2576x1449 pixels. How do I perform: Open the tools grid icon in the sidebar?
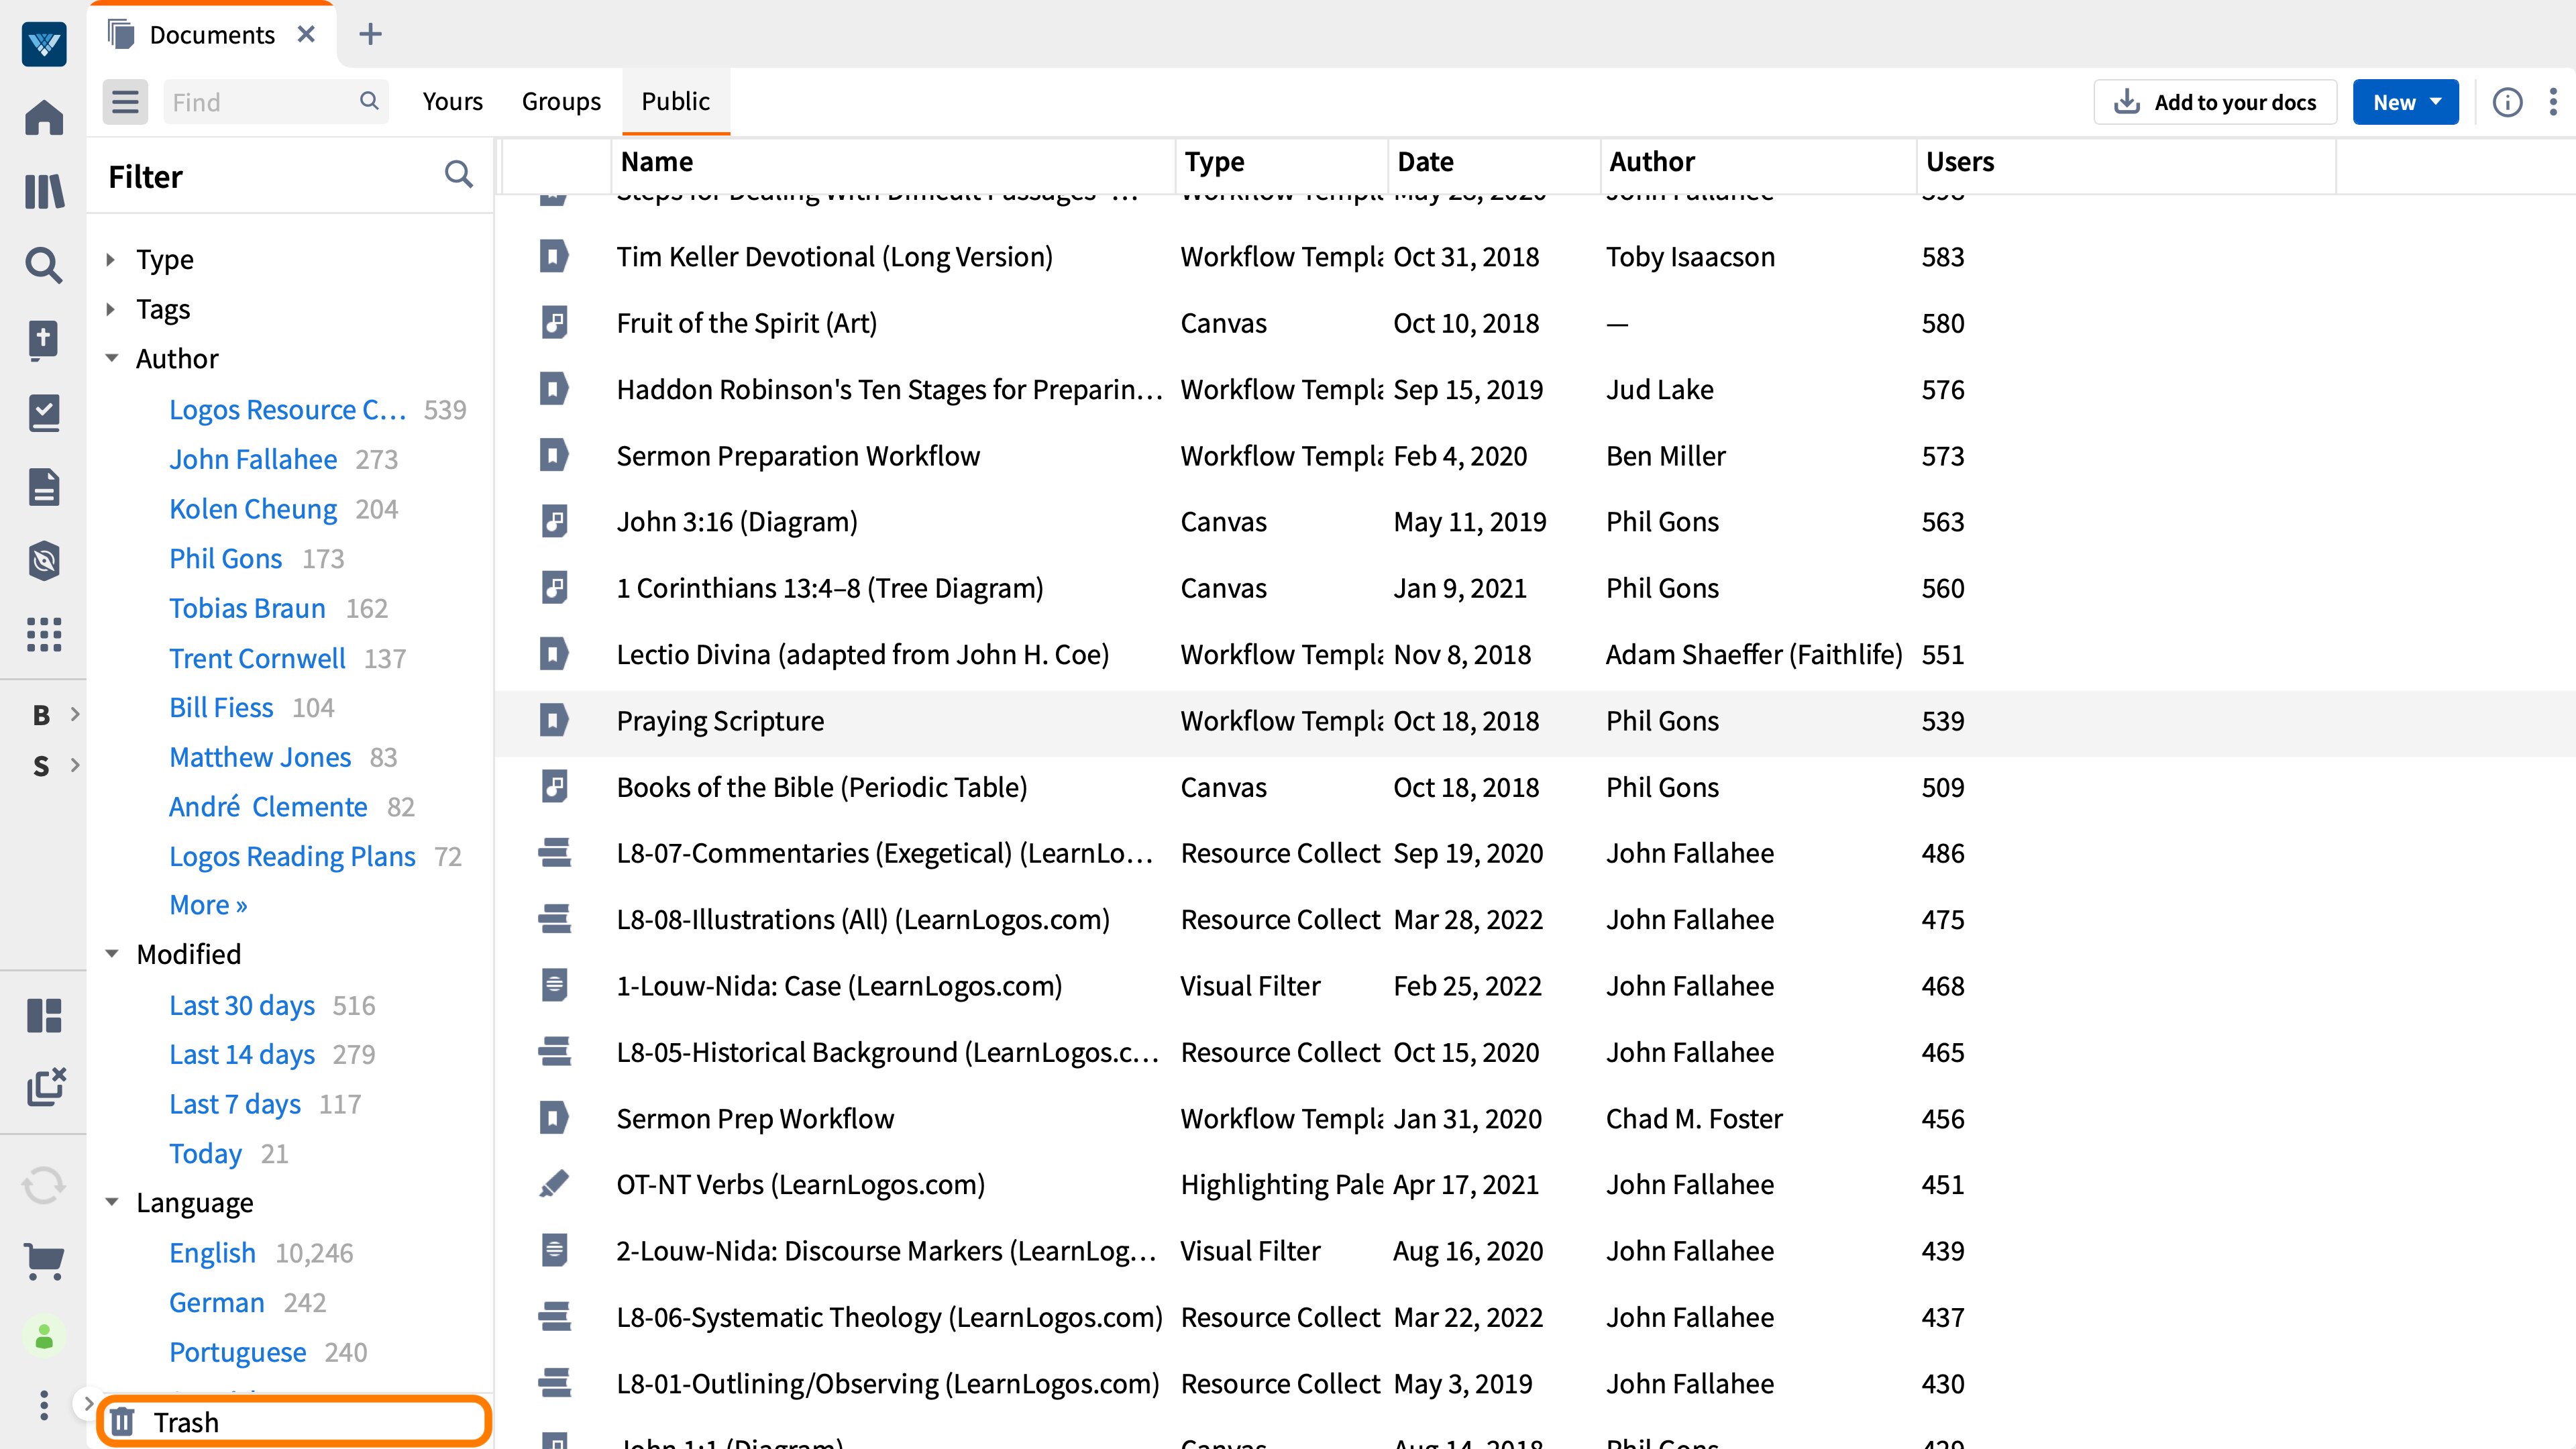tap(43, 635)
